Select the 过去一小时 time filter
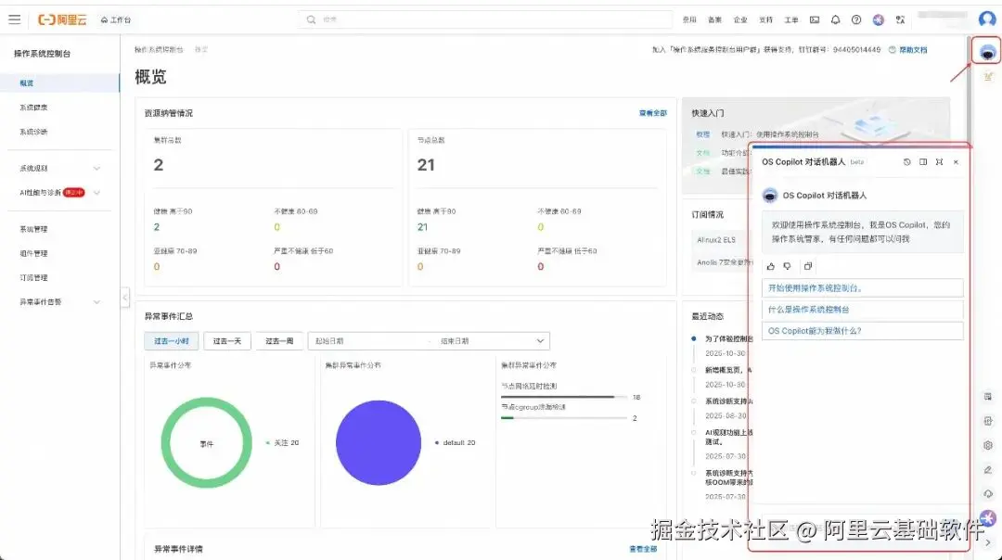Image resolution: width=1002 pixels, height=560 pixels. pyautogui.click(x=172, y=341)
